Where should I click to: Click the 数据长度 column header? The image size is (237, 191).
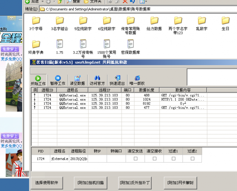147,90
